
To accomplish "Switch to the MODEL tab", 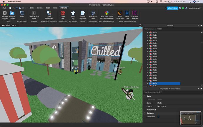I will point(40,8).
